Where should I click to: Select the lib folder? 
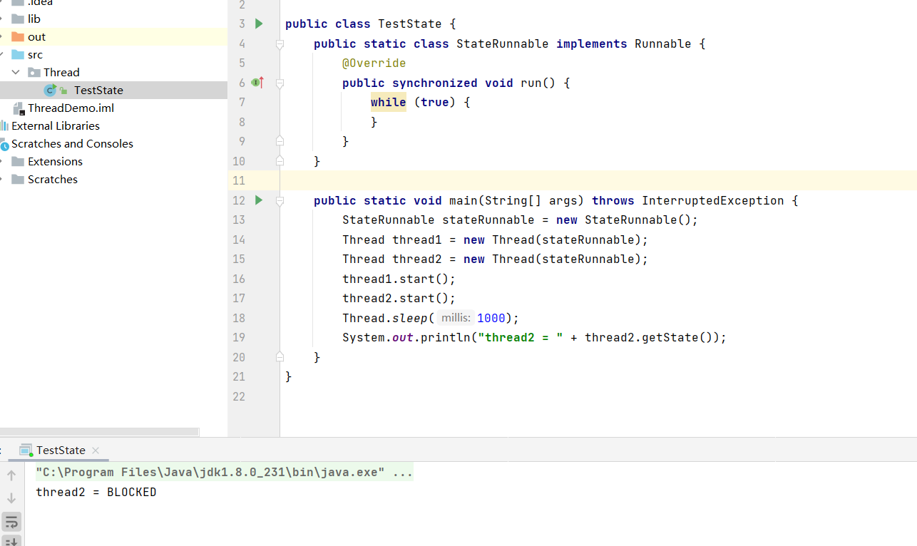click(34, 19)
